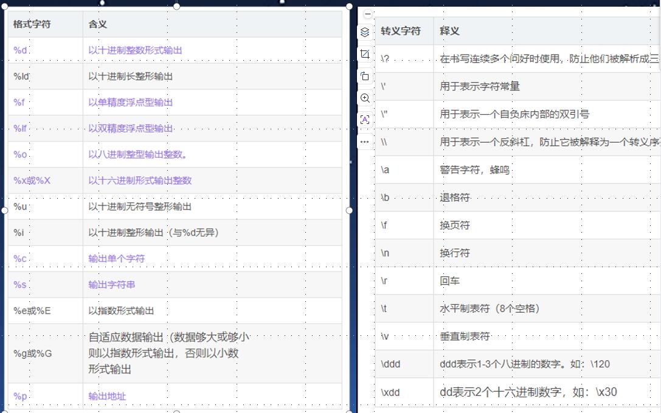Open the 以双精度浮点型输出 link

coord(131,128)
